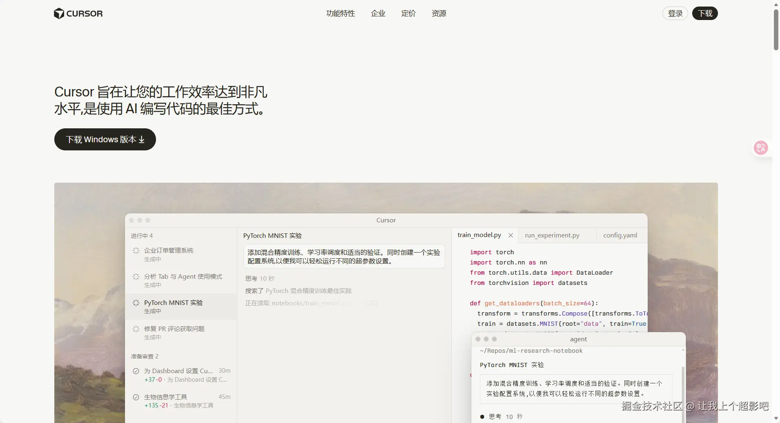Click the ~/Repos/ml-research-notebook path in agent window

tap(531, 351)
